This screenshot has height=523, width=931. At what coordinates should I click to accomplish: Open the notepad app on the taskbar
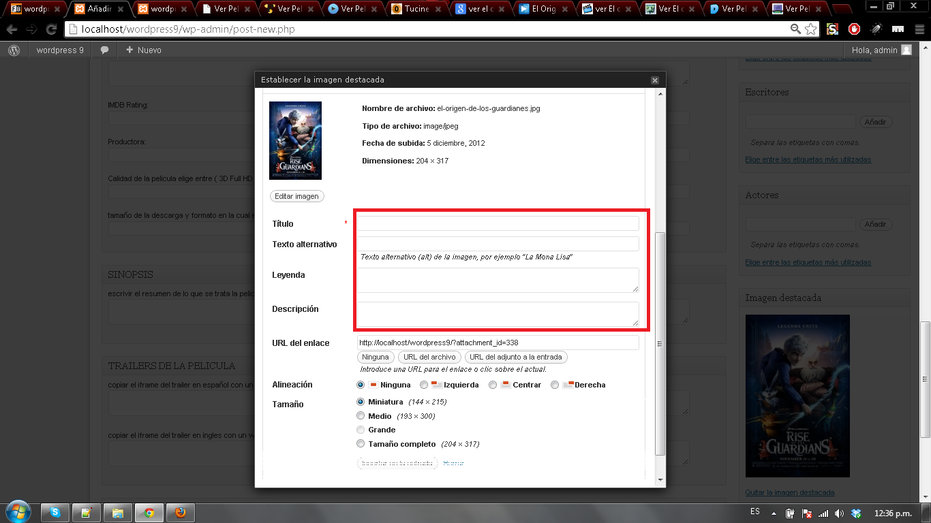pos(87,513)
